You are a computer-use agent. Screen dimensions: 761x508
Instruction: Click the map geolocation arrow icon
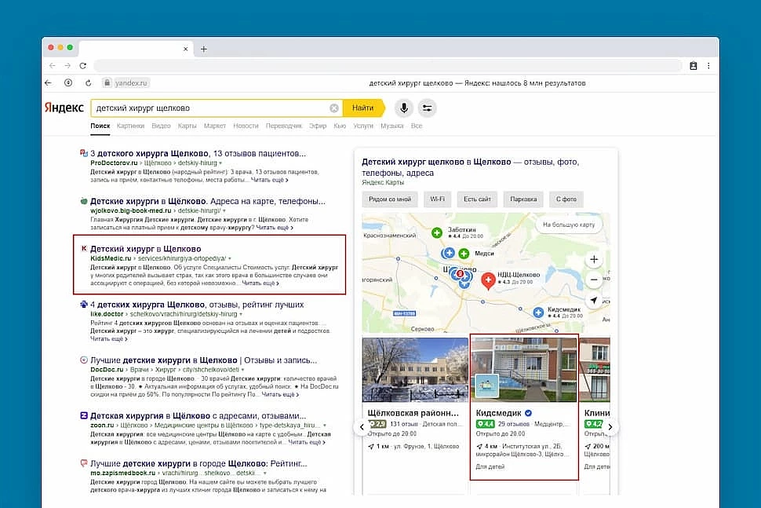pyautogui.click(x=594, y=301)
